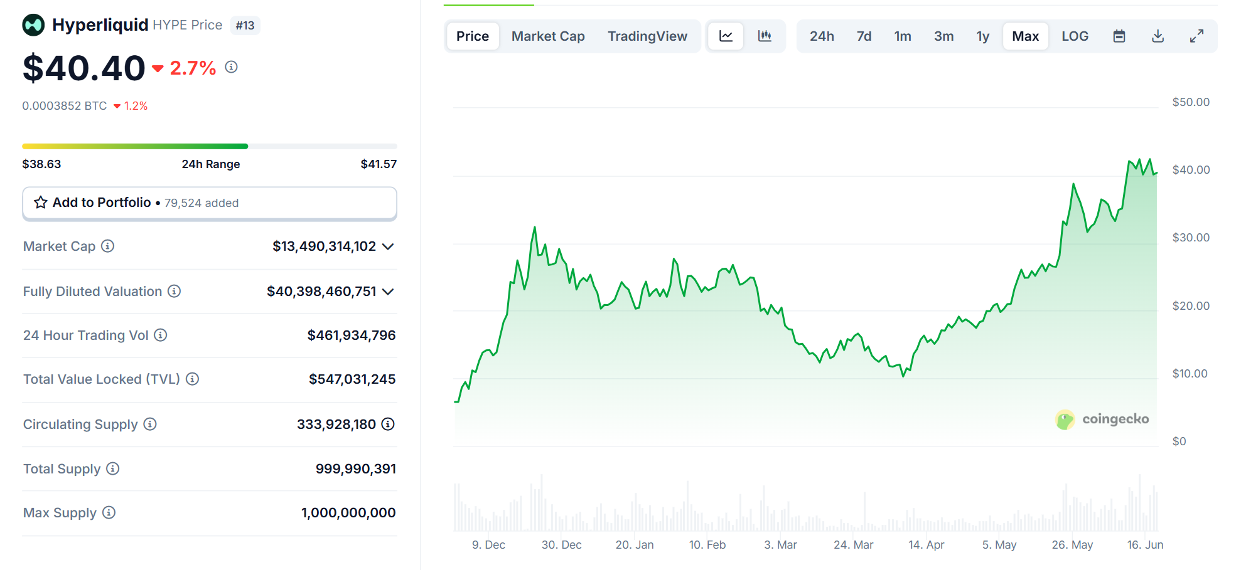Click the $41.57 range high value
The height and width of the screenshot is (570, 1241).
(379, 164)
